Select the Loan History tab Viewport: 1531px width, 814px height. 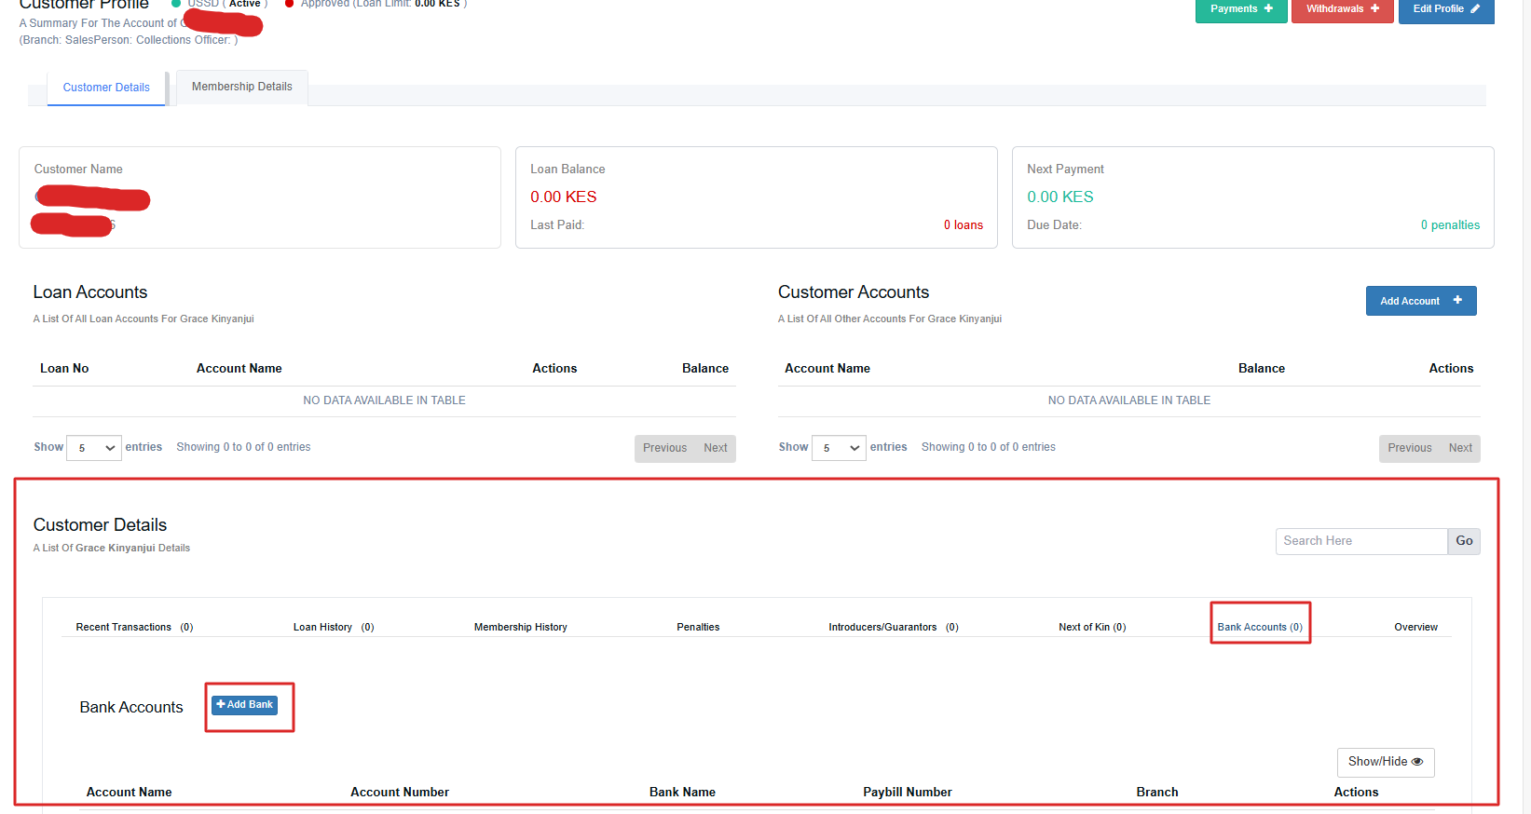click(x=333, y=627)
